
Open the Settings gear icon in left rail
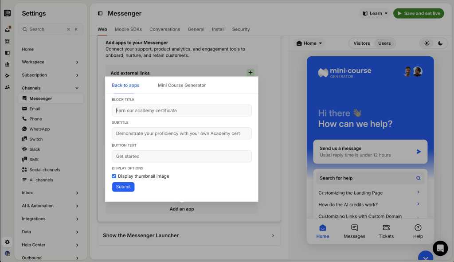[7, 242]
